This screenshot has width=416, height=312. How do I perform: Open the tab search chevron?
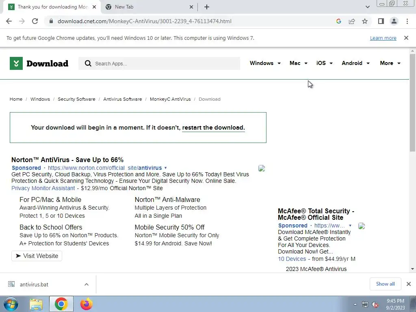(367, 7)
